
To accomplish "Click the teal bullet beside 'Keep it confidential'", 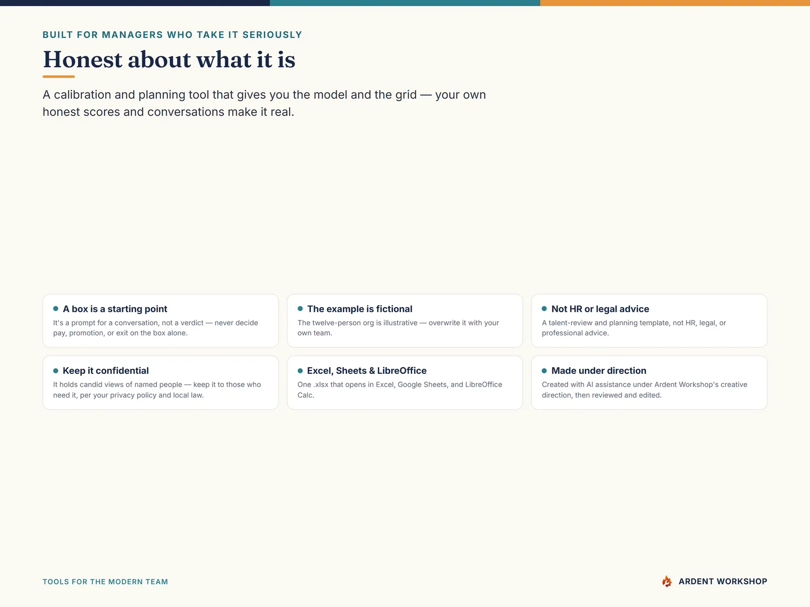I will coord(56,371).
